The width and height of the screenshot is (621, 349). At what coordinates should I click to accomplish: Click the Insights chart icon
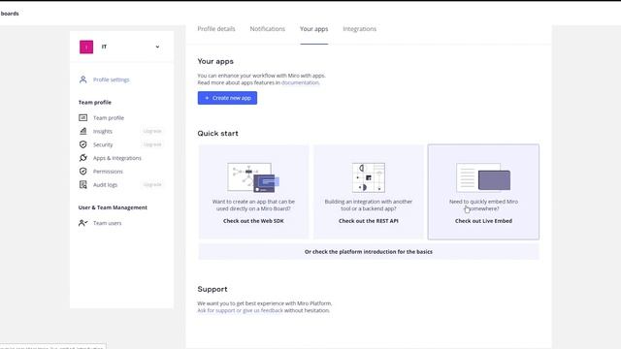(x=82, y=131)
